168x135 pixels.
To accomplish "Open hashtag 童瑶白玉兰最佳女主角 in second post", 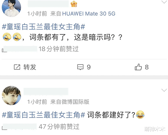I will click(x=44, y=115).
